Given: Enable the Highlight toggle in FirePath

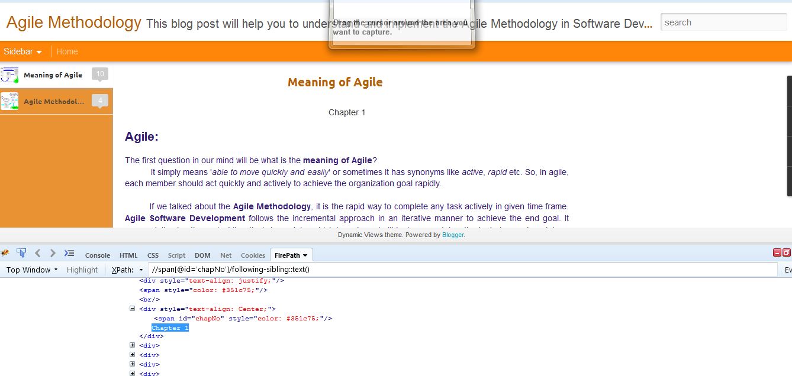Looking at the screenshot, I should pyautogui.click(x=82, y=270).
